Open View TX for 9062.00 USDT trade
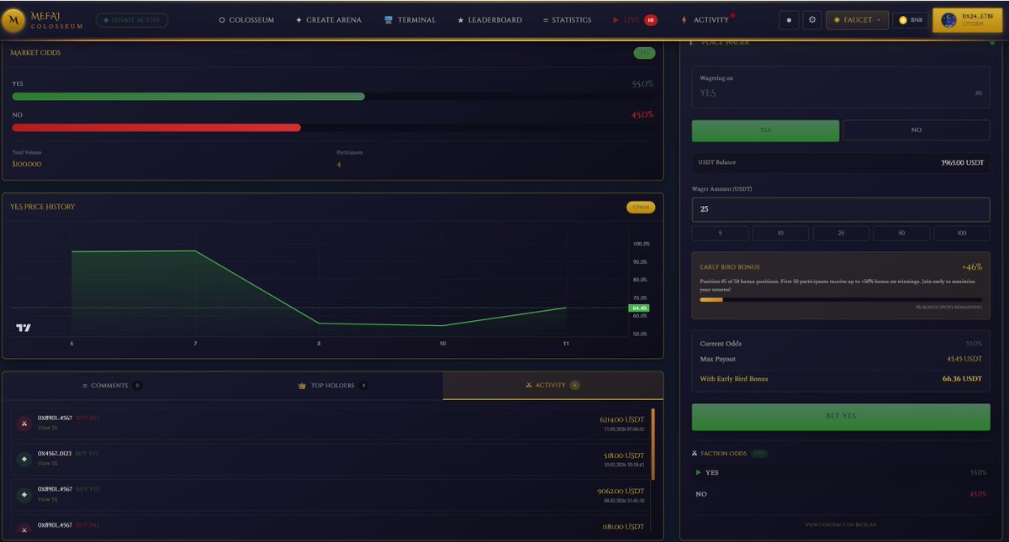 tap(47, 499)
